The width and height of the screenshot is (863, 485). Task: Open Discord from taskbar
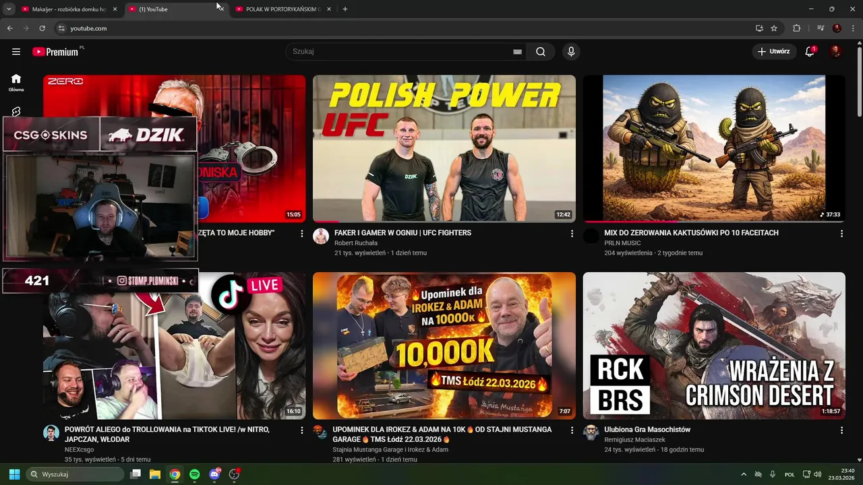point(214,474)
